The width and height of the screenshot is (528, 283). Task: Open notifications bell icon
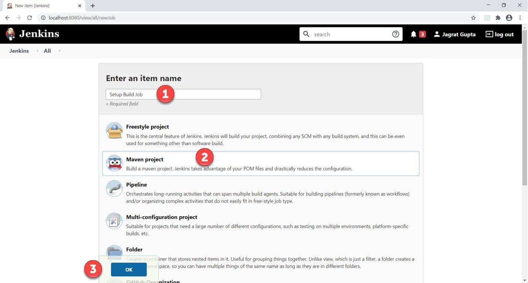click(x=413, y=34)
